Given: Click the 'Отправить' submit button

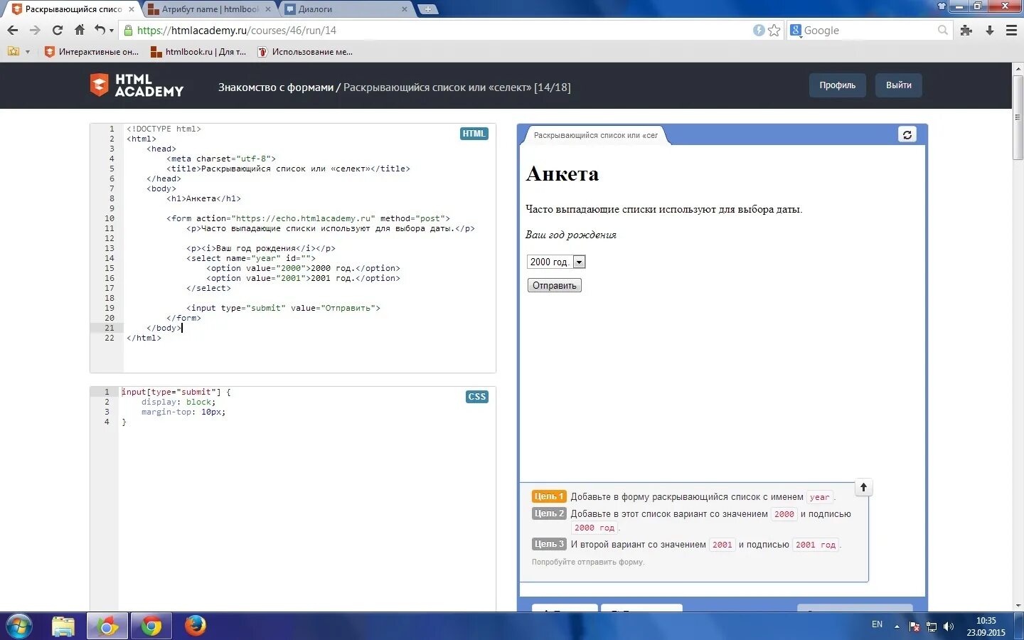Looking at the screenshot, I should 555,285.
